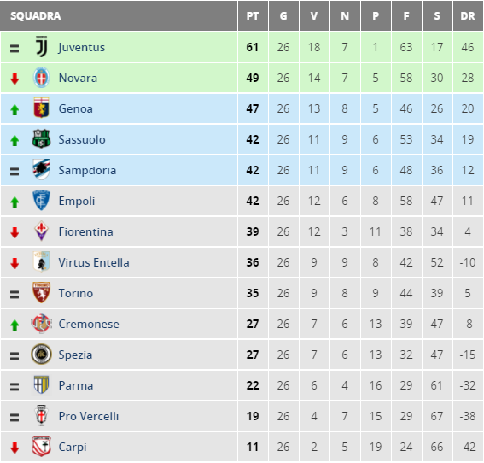Click the Novara club crest
484x463 pixels.
41,78
